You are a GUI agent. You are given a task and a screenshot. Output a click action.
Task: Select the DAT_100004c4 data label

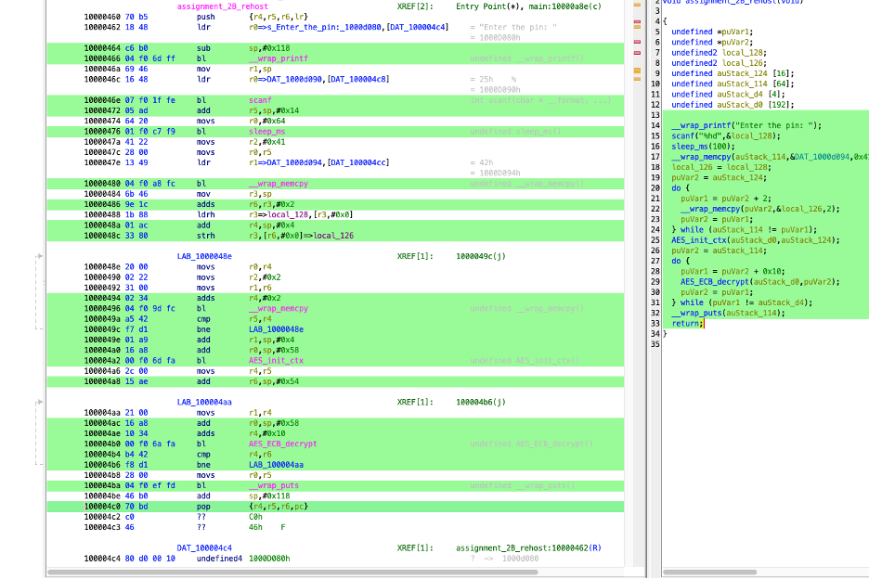pyautogui.click(x=204, y=548)
